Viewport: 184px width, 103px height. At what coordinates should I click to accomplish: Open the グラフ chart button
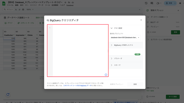pos(9,23)
